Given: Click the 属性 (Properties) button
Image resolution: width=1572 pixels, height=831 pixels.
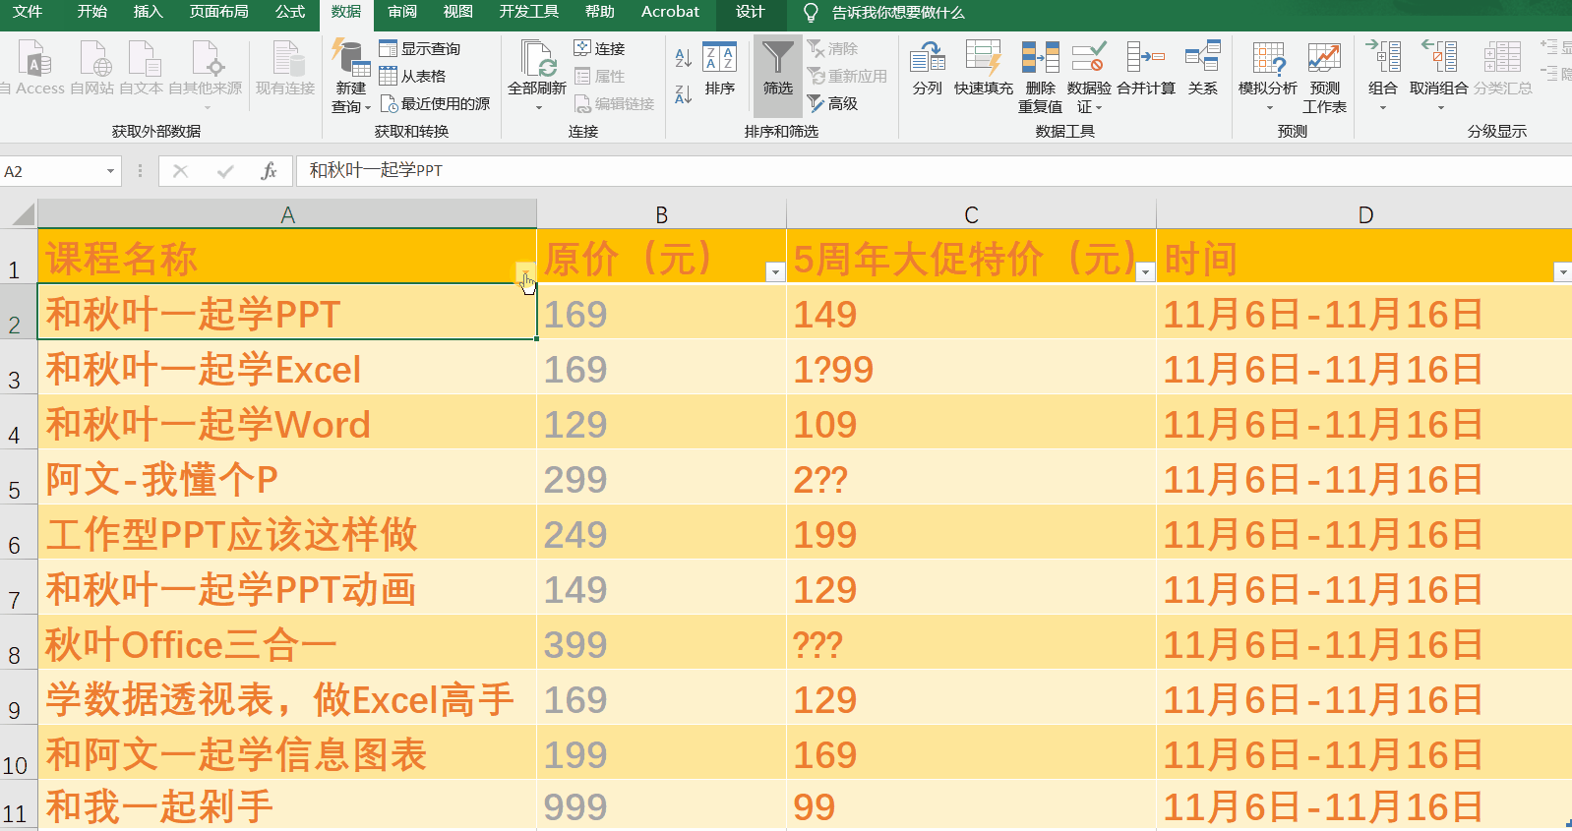Looking at the screenshot, I should pos(599,76).
